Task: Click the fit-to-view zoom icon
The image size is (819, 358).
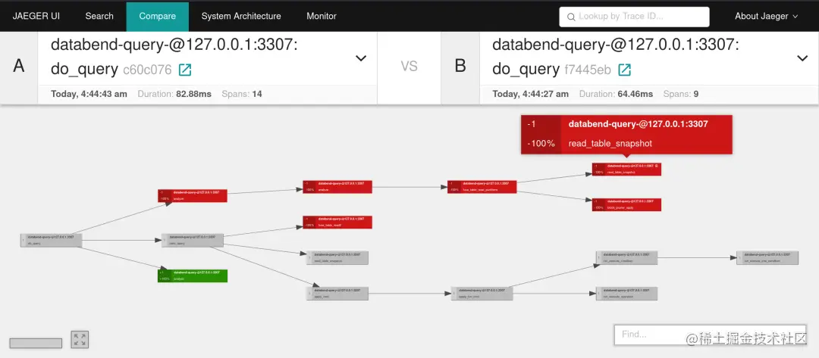Action: tap(80, 340)
